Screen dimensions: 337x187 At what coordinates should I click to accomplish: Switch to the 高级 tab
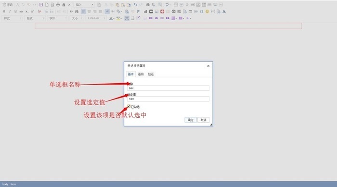141,74
